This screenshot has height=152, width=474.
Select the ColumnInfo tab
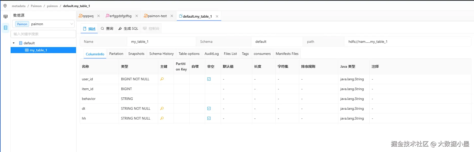pyautogui.click(x=95, y=54)
